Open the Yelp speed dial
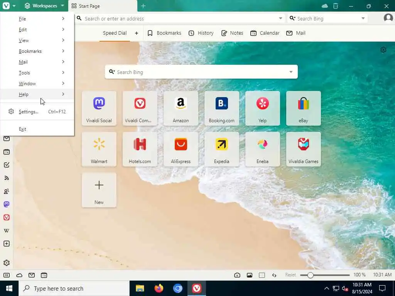The width and height of the screenshot is (395, 296). (262, 108)
